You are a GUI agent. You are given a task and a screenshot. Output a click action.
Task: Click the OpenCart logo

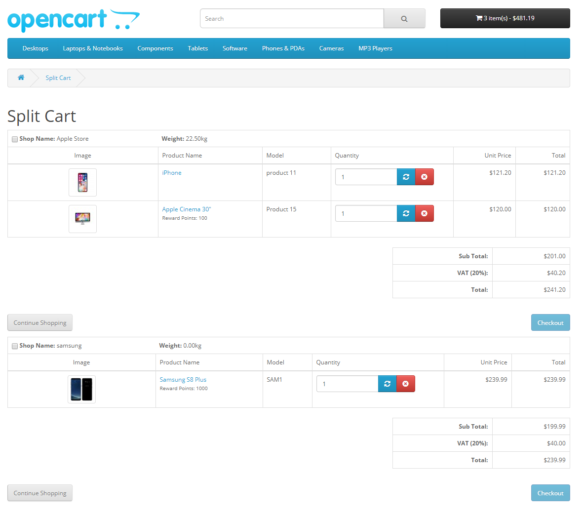click(x=74, y=20)
